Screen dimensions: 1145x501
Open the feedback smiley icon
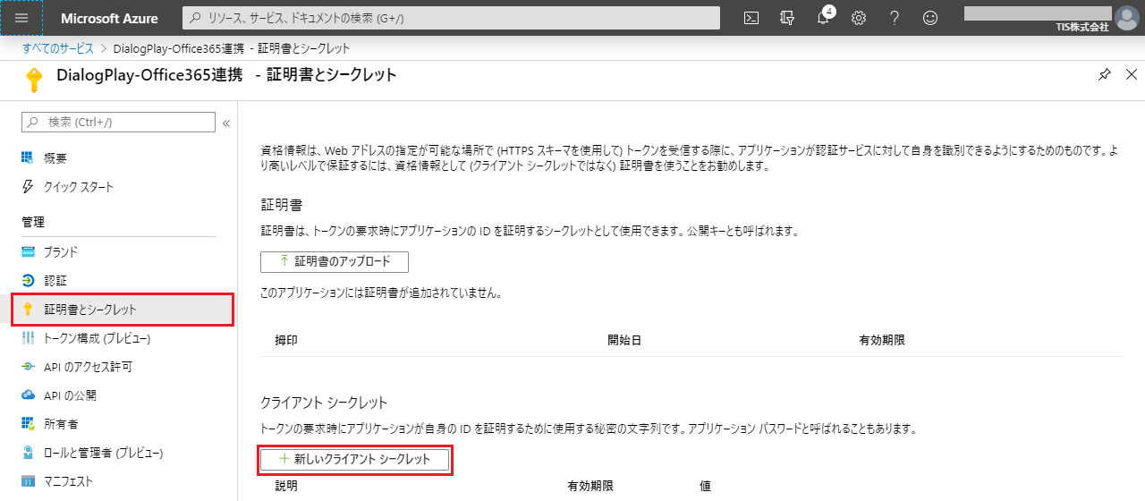coord(930,18)
